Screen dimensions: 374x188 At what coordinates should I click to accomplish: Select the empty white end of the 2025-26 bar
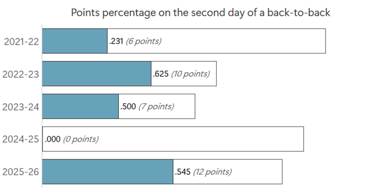[x=258, y=172]
